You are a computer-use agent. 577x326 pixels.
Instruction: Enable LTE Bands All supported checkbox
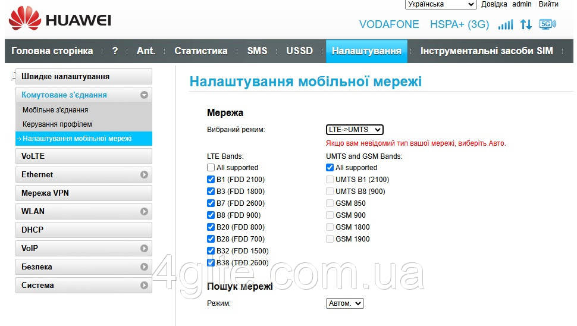point(211,168)
